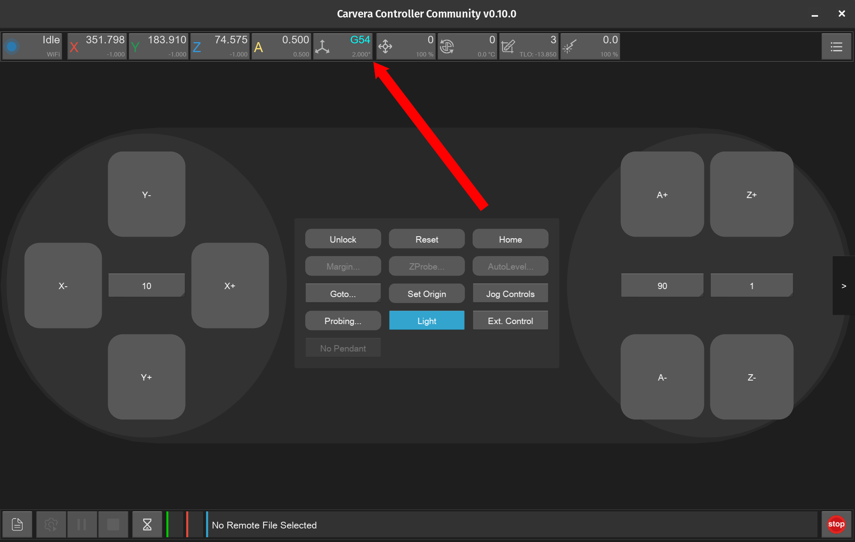Expand the Goto... menu

coord(343,293)
